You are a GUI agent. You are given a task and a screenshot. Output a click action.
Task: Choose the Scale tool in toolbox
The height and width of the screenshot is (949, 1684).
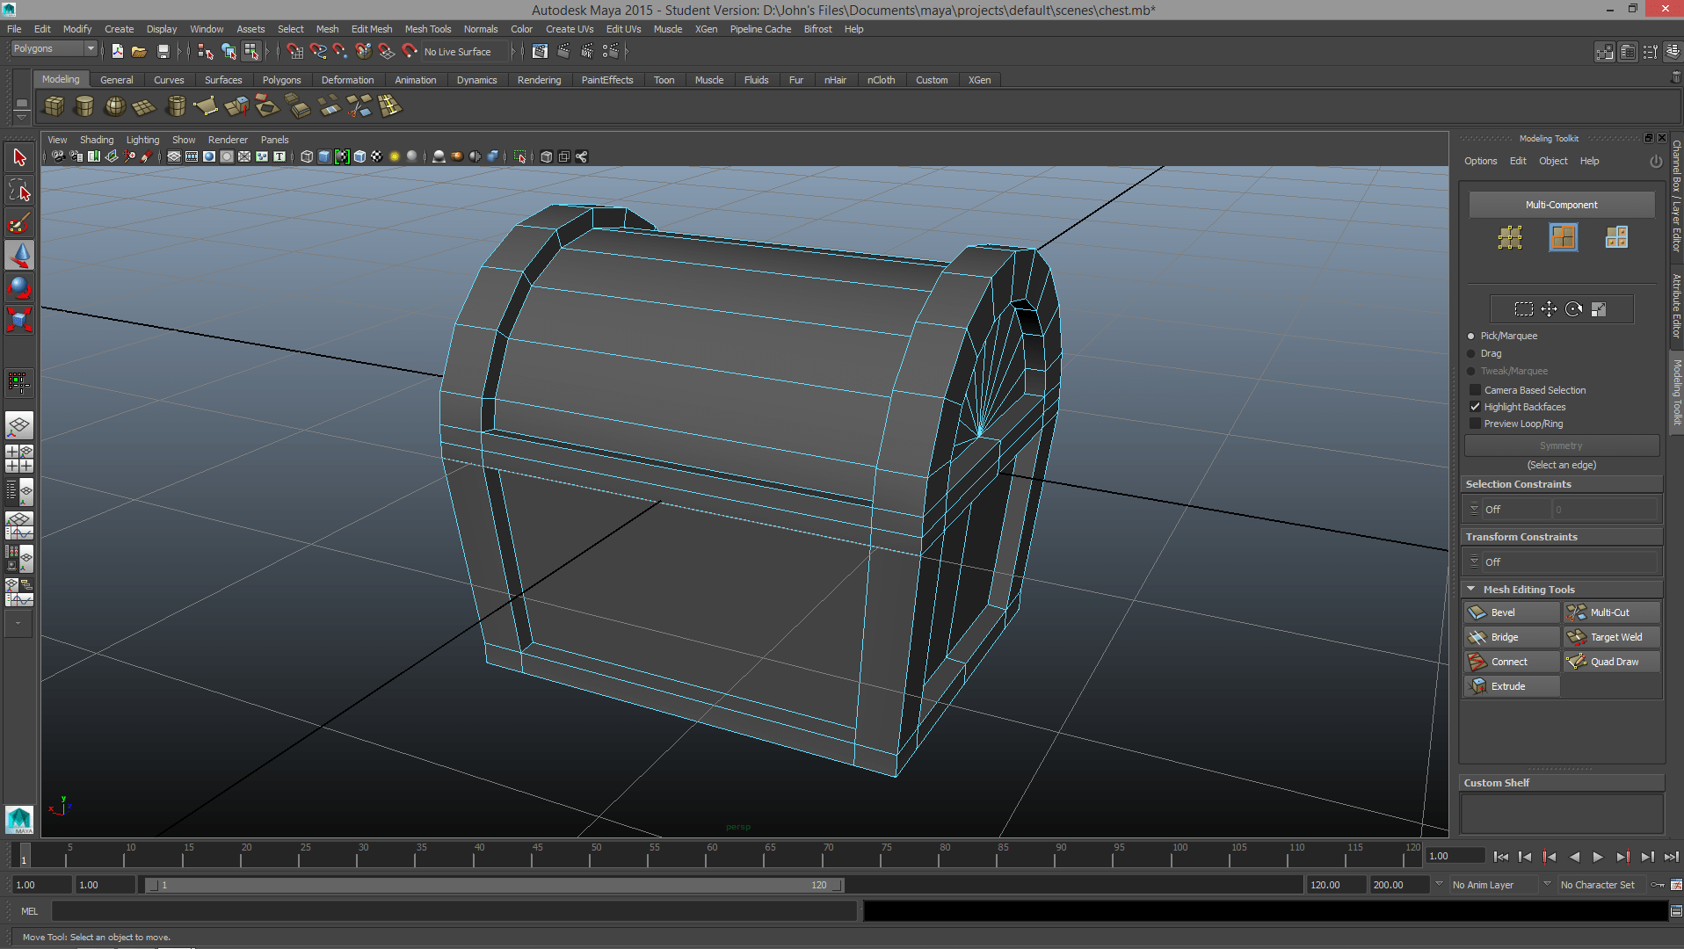(19, 319)
